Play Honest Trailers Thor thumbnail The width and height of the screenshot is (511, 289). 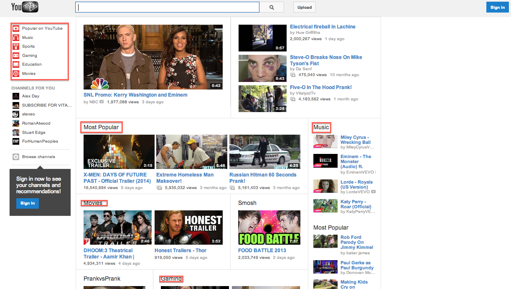click(188, 228)
